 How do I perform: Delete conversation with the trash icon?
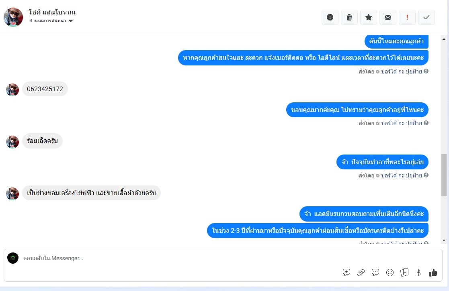click(x=349, y=17)
